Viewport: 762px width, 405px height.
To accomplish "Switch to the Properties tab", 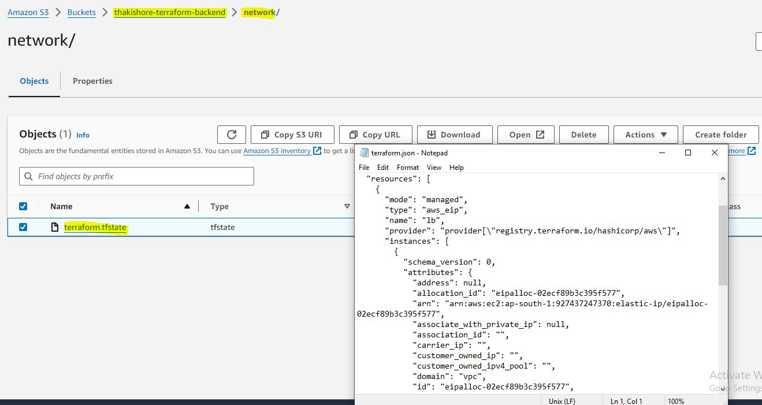I will (92, 81).
